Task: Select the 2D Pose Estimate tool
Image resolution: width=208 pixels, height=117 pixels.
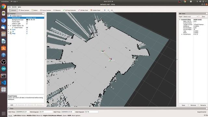Action: (x=69, y=10)
